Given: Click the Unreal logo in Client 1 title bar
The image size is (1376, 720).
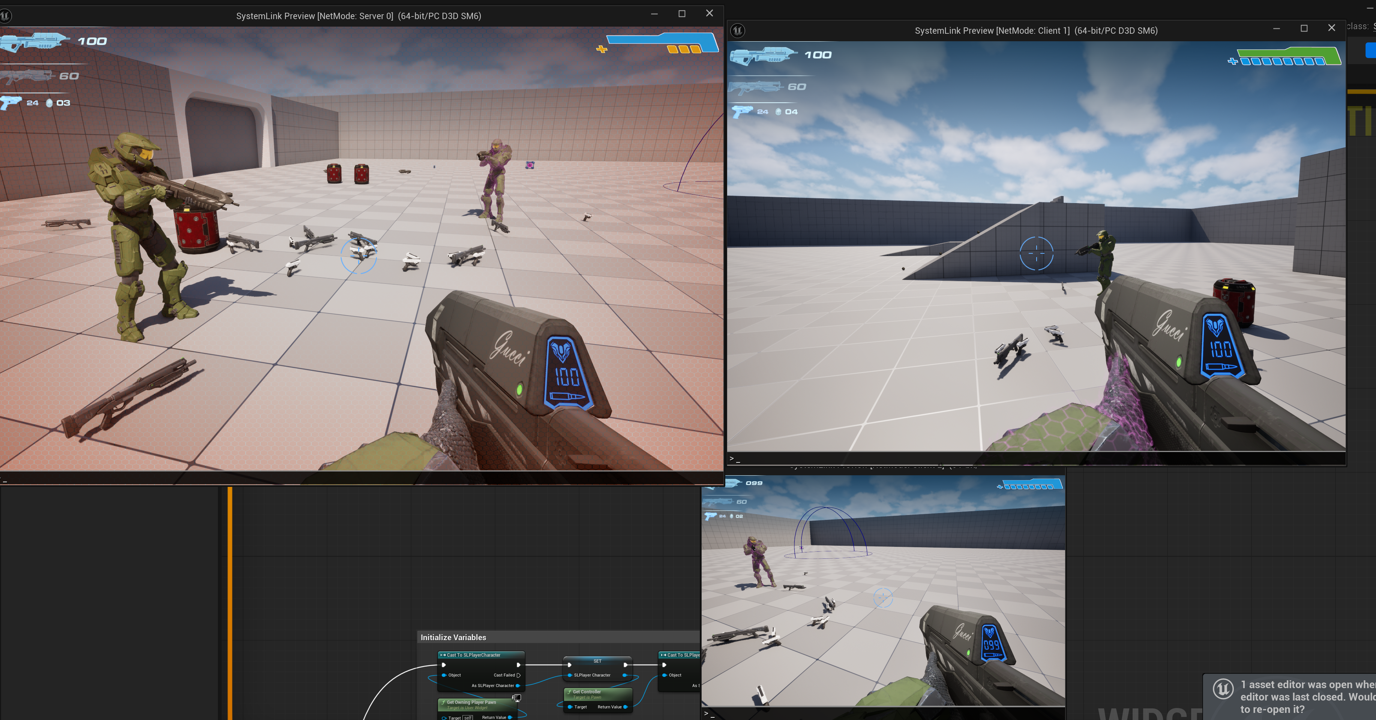Looking at the screenshot, I should (738, 30).
